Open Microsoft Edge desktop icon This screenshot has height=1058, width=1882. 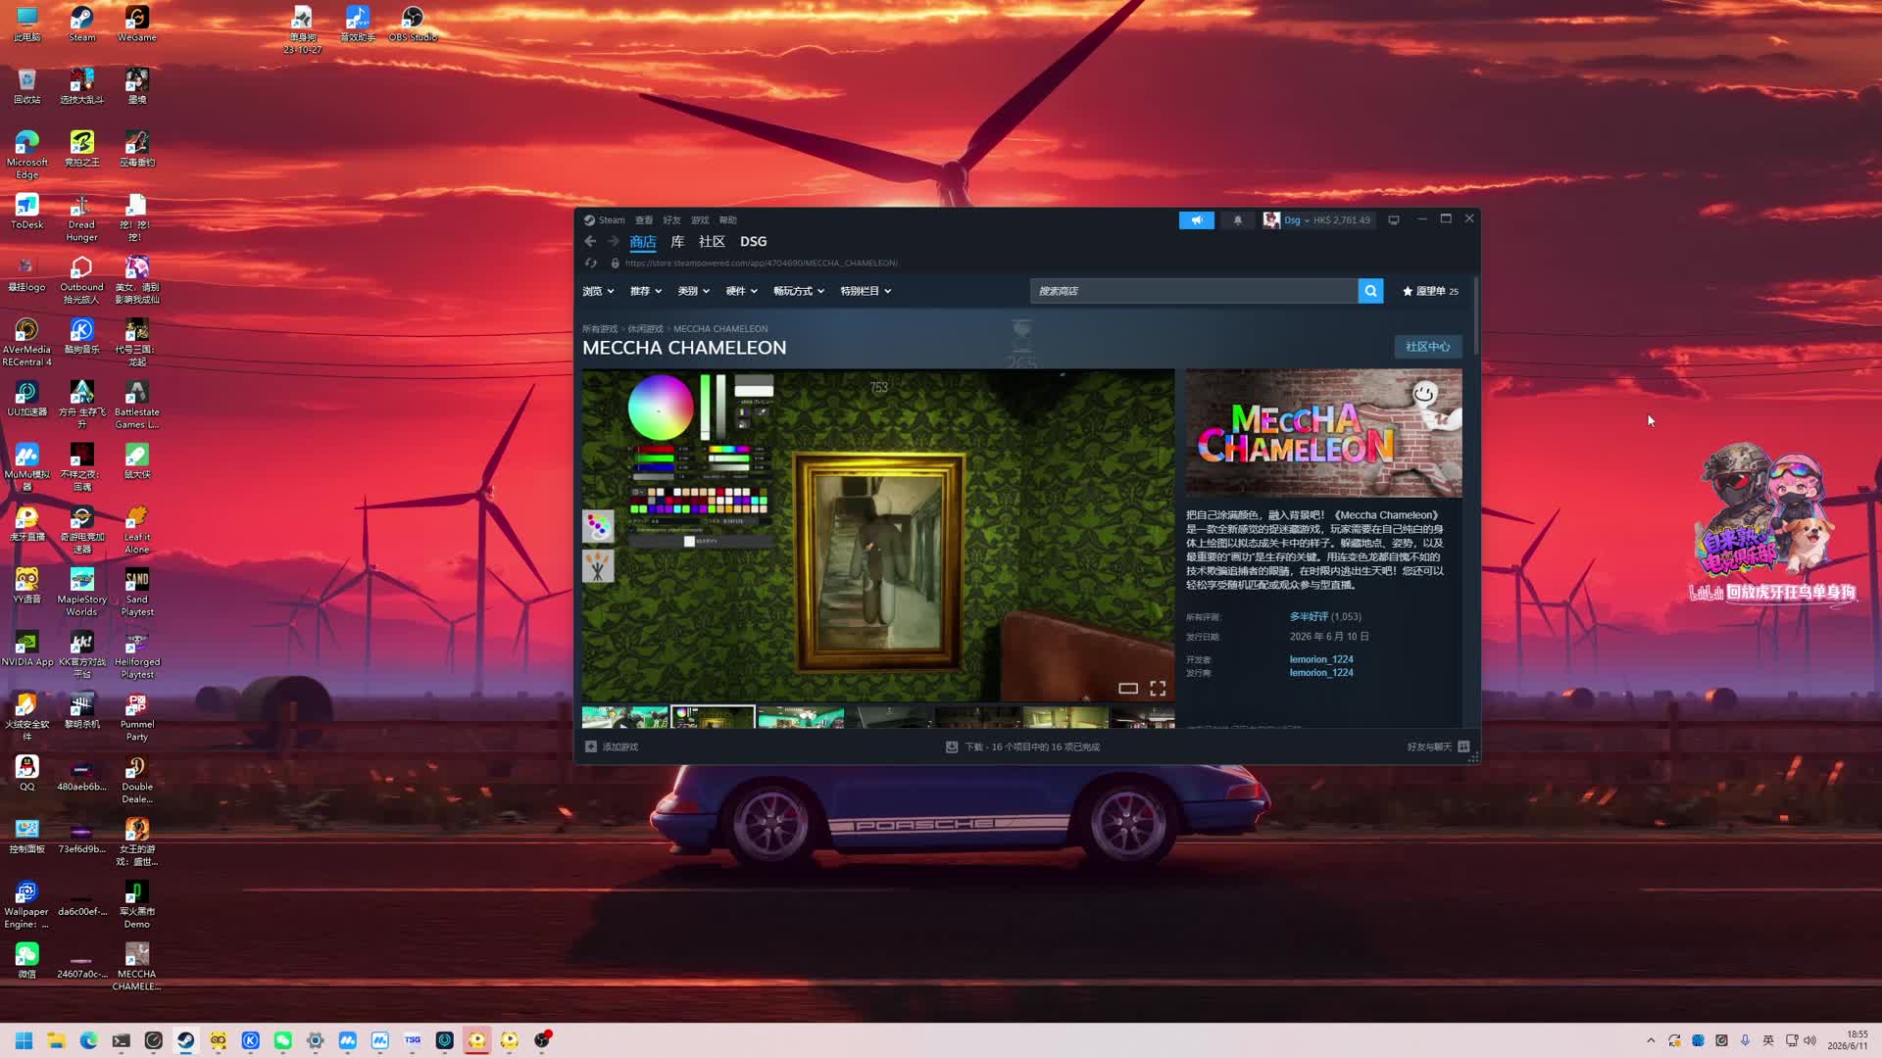[27, 155]
